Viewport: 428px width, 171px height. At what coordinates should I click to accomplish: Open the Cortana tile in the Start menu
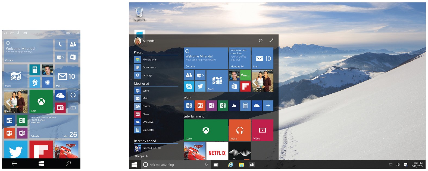tap(206, 58)
